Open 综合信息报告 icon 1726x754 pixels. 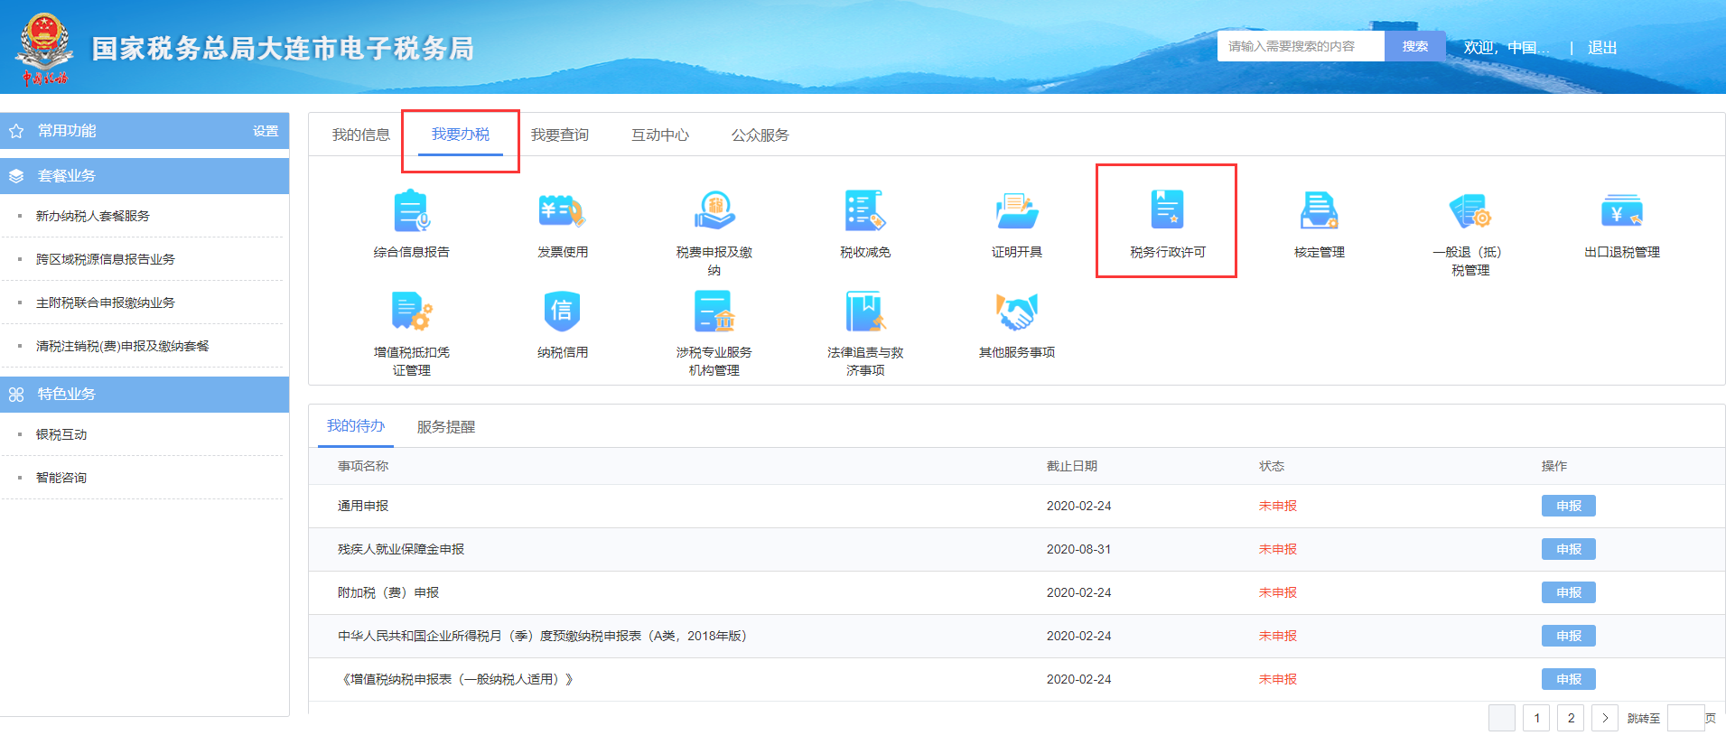click(x=412, y=210)
